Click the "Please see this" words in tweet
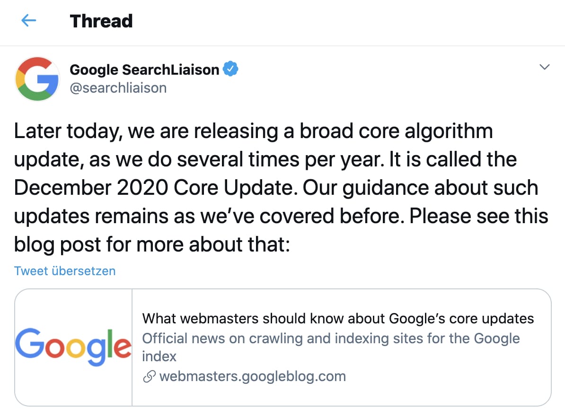The width and height of the screenshot is (565, 417). coord(478,216)
